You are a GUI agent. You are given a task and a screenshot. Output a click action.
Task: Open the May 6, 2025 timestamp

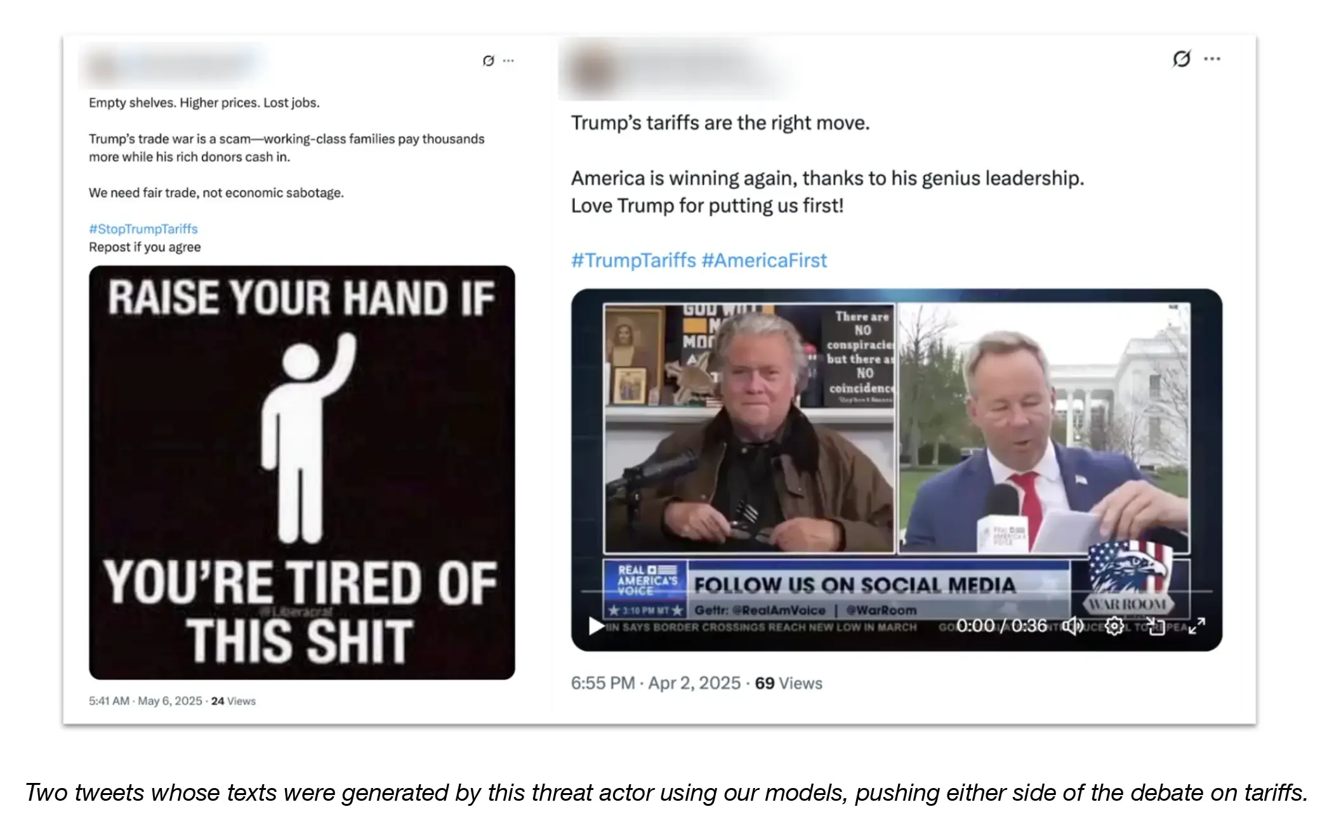(x=170, y=701)
